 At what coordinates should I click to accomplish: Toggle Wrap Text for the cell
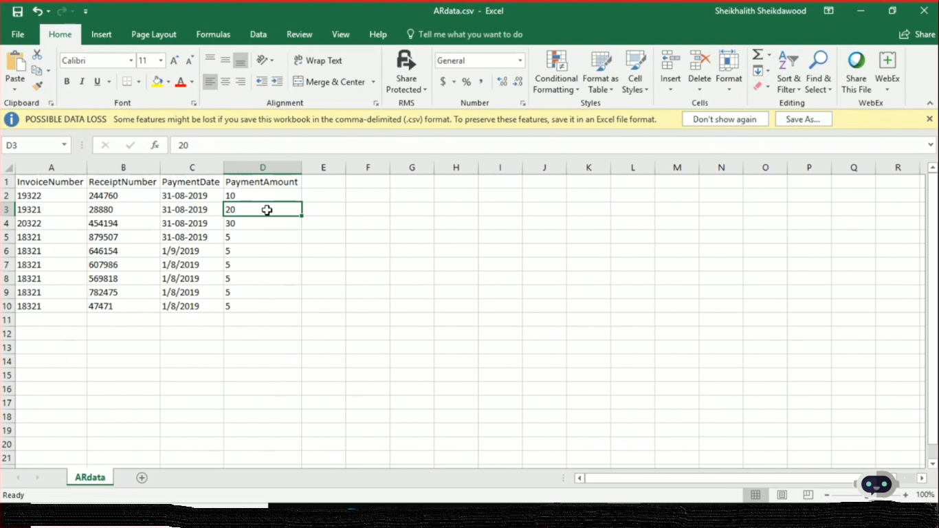click(318, 60)
